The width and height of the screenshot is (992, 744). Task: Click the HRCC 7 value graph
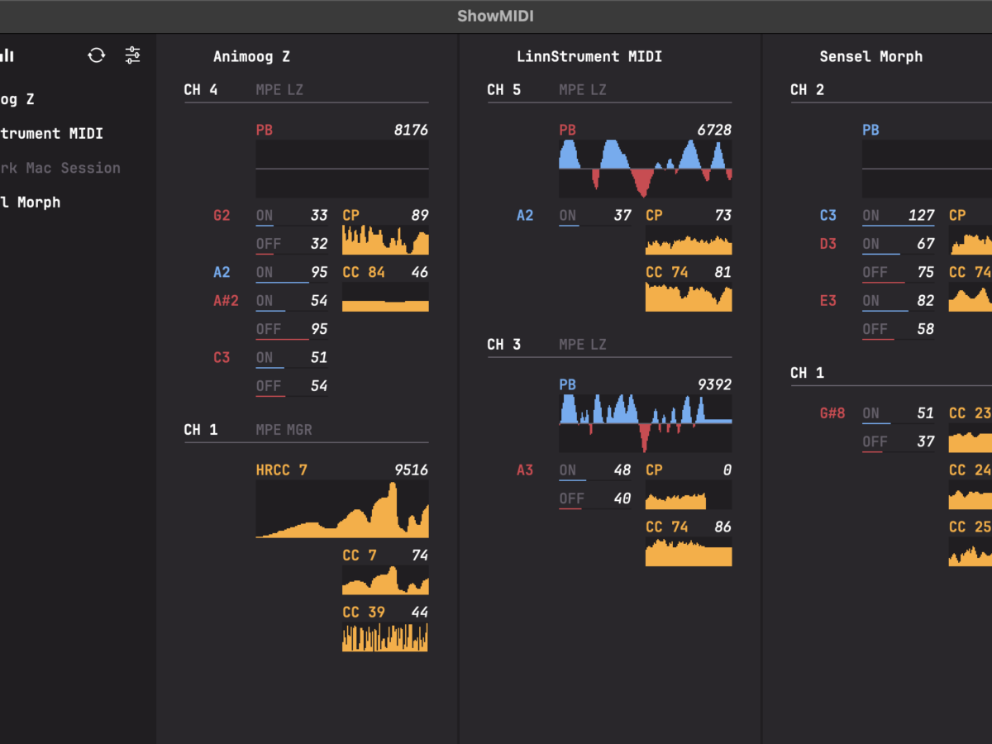(x=342, y=509)
